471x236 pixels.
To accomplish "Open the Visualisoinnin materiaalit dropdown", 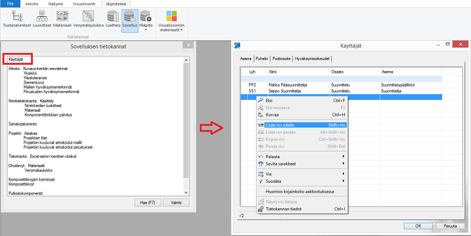I will [x=172, y=21].
